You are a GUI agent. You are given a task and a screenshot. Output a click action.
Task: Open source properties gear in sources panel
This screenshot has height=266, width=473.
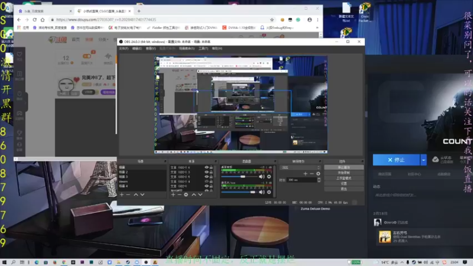[x=186, y=195]
